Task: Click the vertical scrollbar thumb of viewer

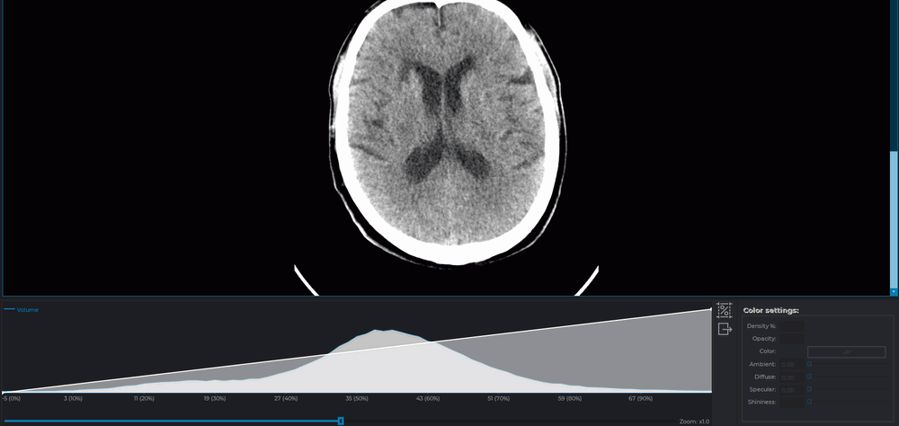Action: (x=894, y=218)
